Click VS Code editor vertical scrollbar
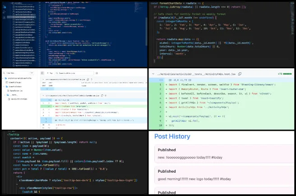The image size is (296, 196). point(146,31)
